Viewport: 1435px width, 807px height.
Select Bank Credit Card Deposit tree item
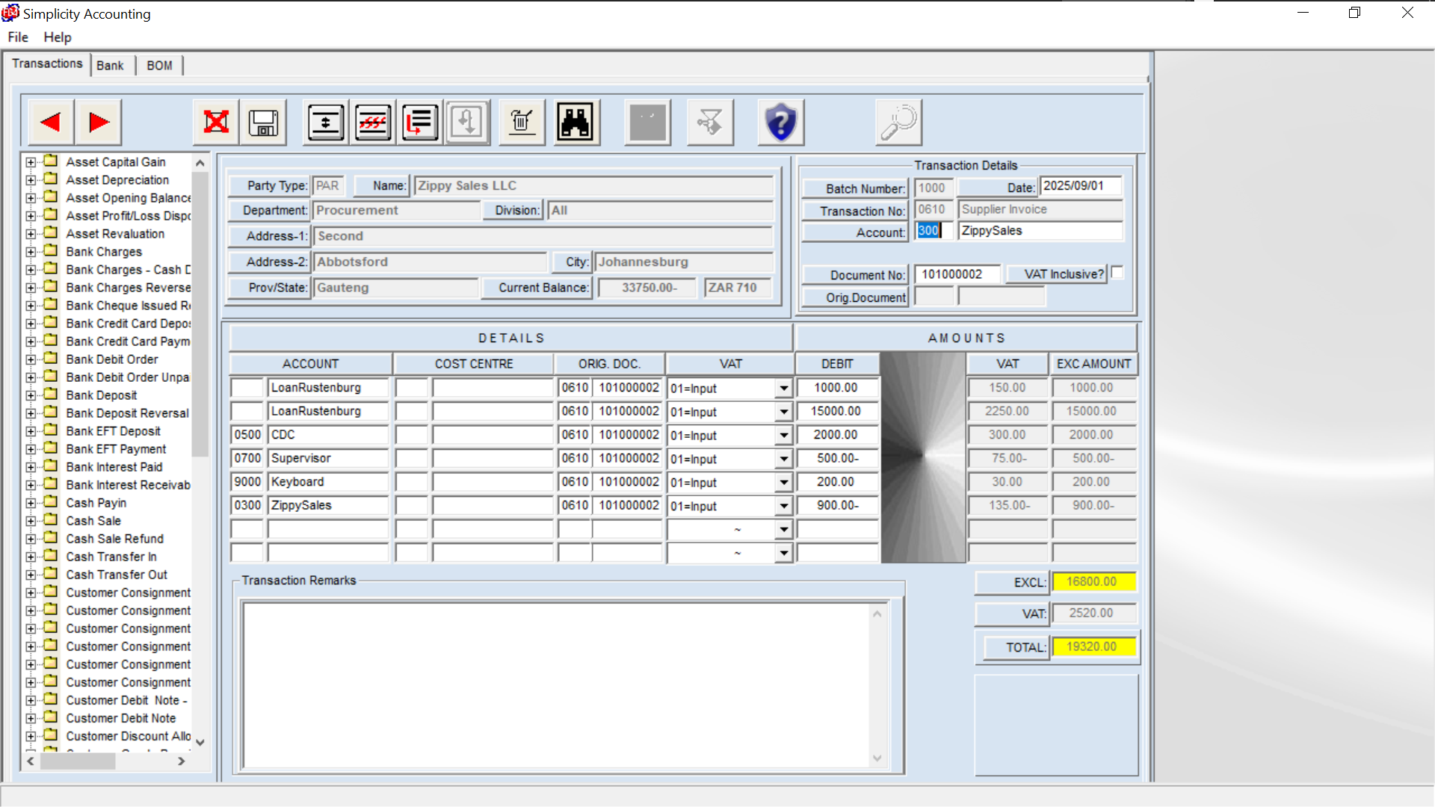click(128, 324)
